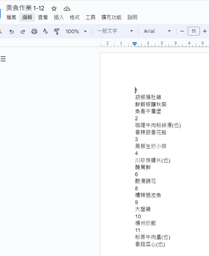The image size is (209, 256).
Task: Open the 檔案 menu
Action: point(12,17)
